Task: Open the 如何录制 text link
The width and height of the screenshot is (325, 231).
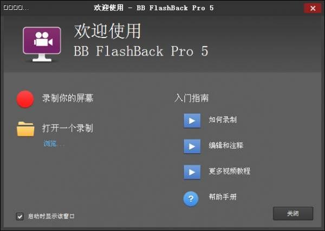Action: coord(223,119)
